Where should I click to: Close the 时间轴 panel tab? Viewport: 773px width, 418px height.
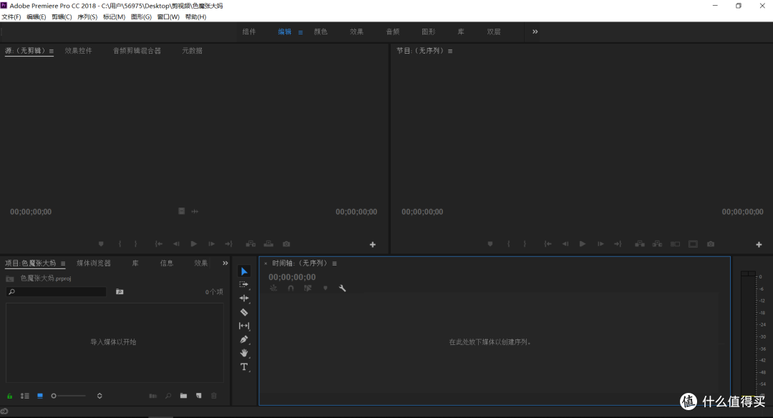pyautogui.click(x=266, y=263)
